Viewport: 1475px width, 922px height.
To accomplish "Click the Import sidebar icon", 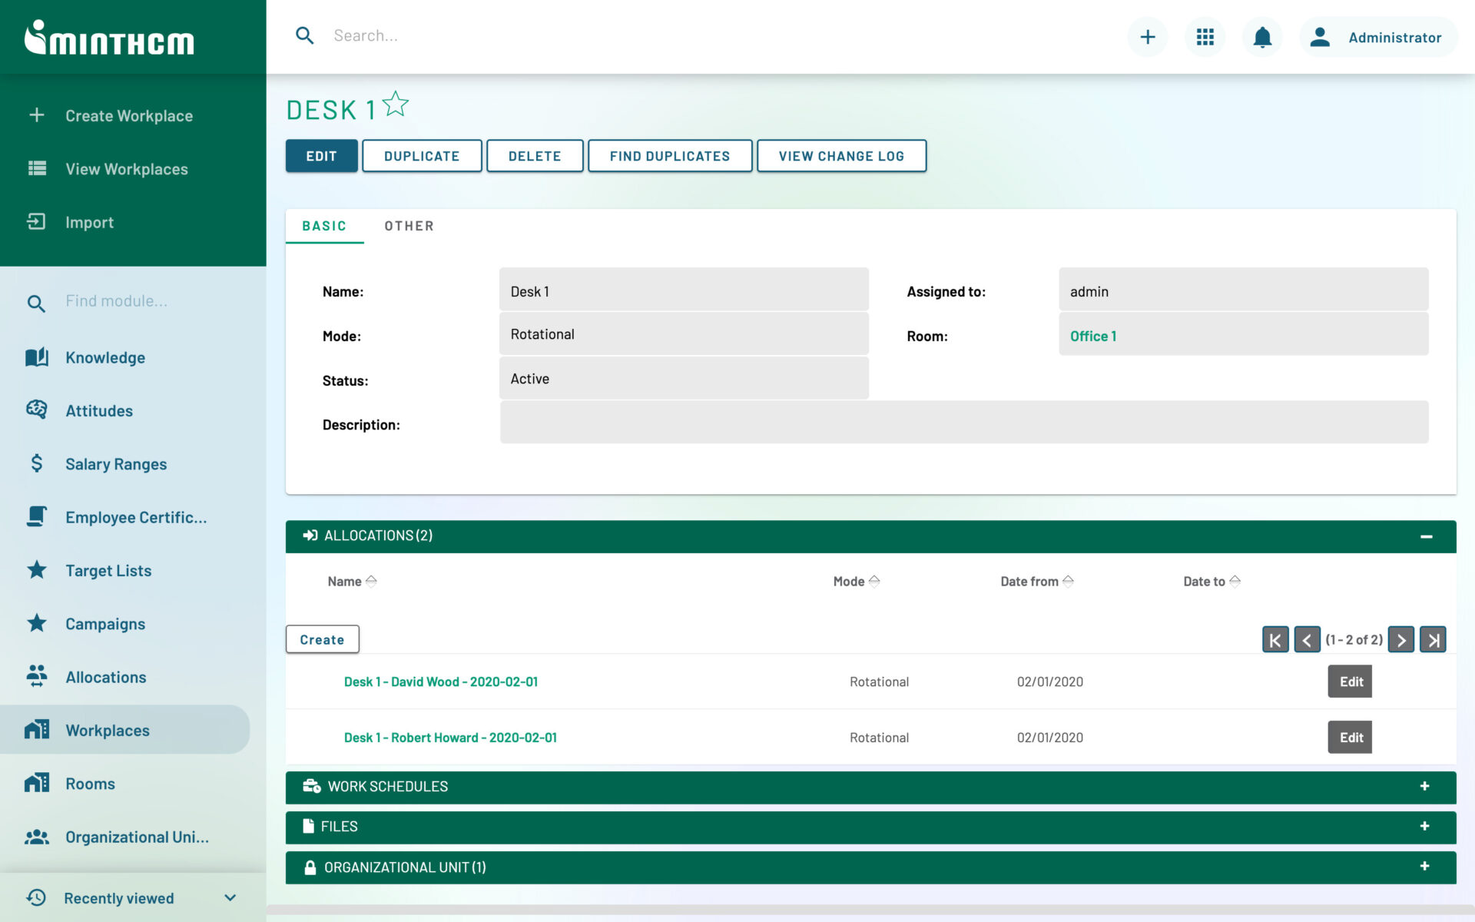I will [36, 222].
